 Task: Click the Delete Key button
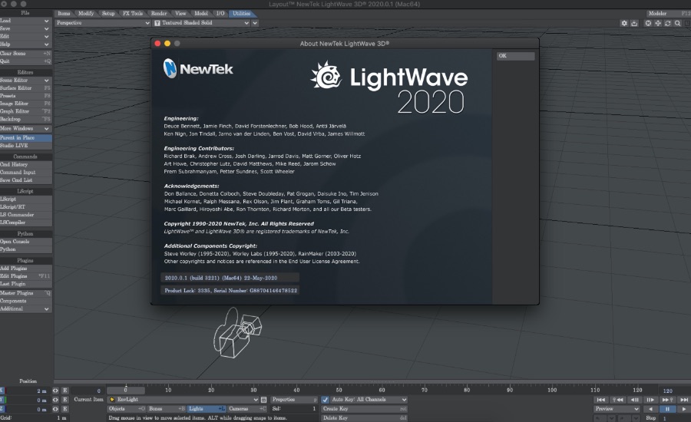(x=365, y=418)
